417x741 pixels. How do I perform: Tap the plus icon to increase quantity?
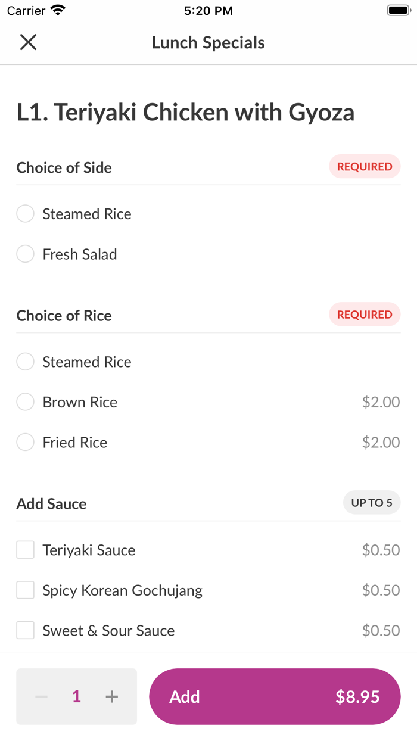click(111, 696)
